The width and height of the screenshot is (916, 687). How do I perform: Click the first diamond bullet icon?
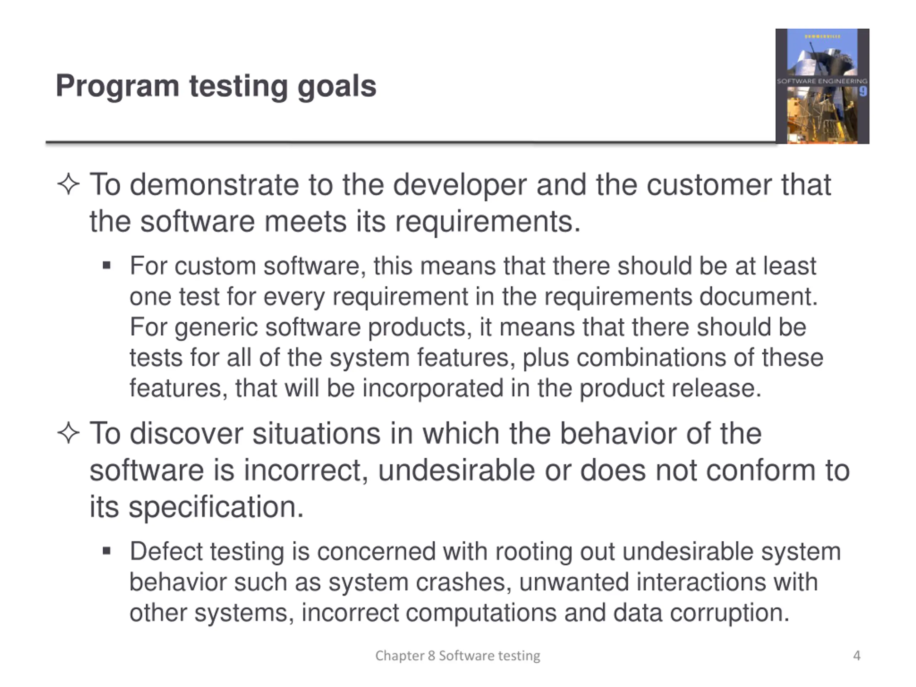[68, 184]
